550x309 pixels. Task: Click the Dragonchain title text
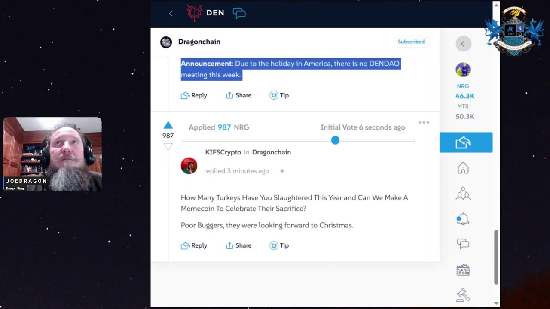coord(199,42)
